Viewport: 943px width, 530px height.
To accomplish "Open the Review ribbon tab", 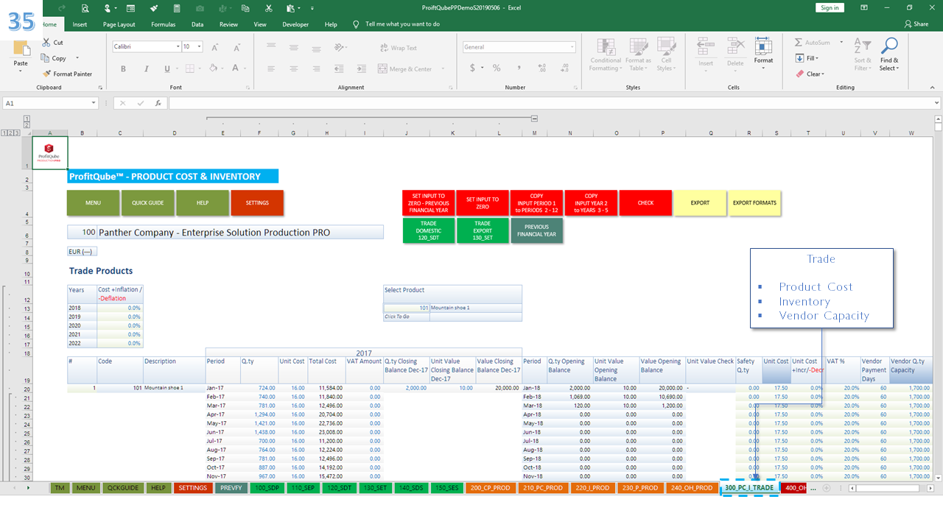I will [x=228, y=24].
